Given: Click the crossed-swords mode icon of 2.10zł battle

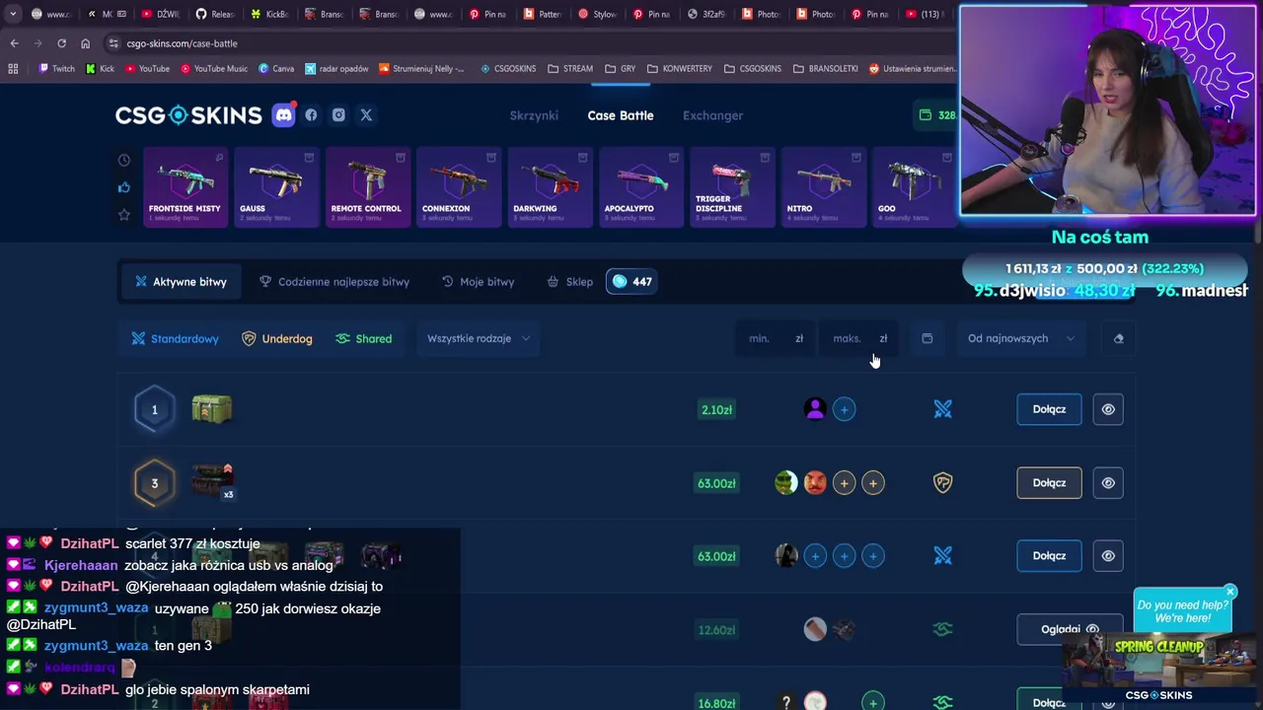Looking at the screenshot, I should click(942, 409).
